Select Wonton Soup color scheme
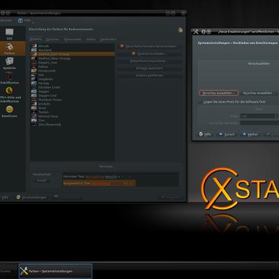This screenshot has height=279, width=279. 73,116
